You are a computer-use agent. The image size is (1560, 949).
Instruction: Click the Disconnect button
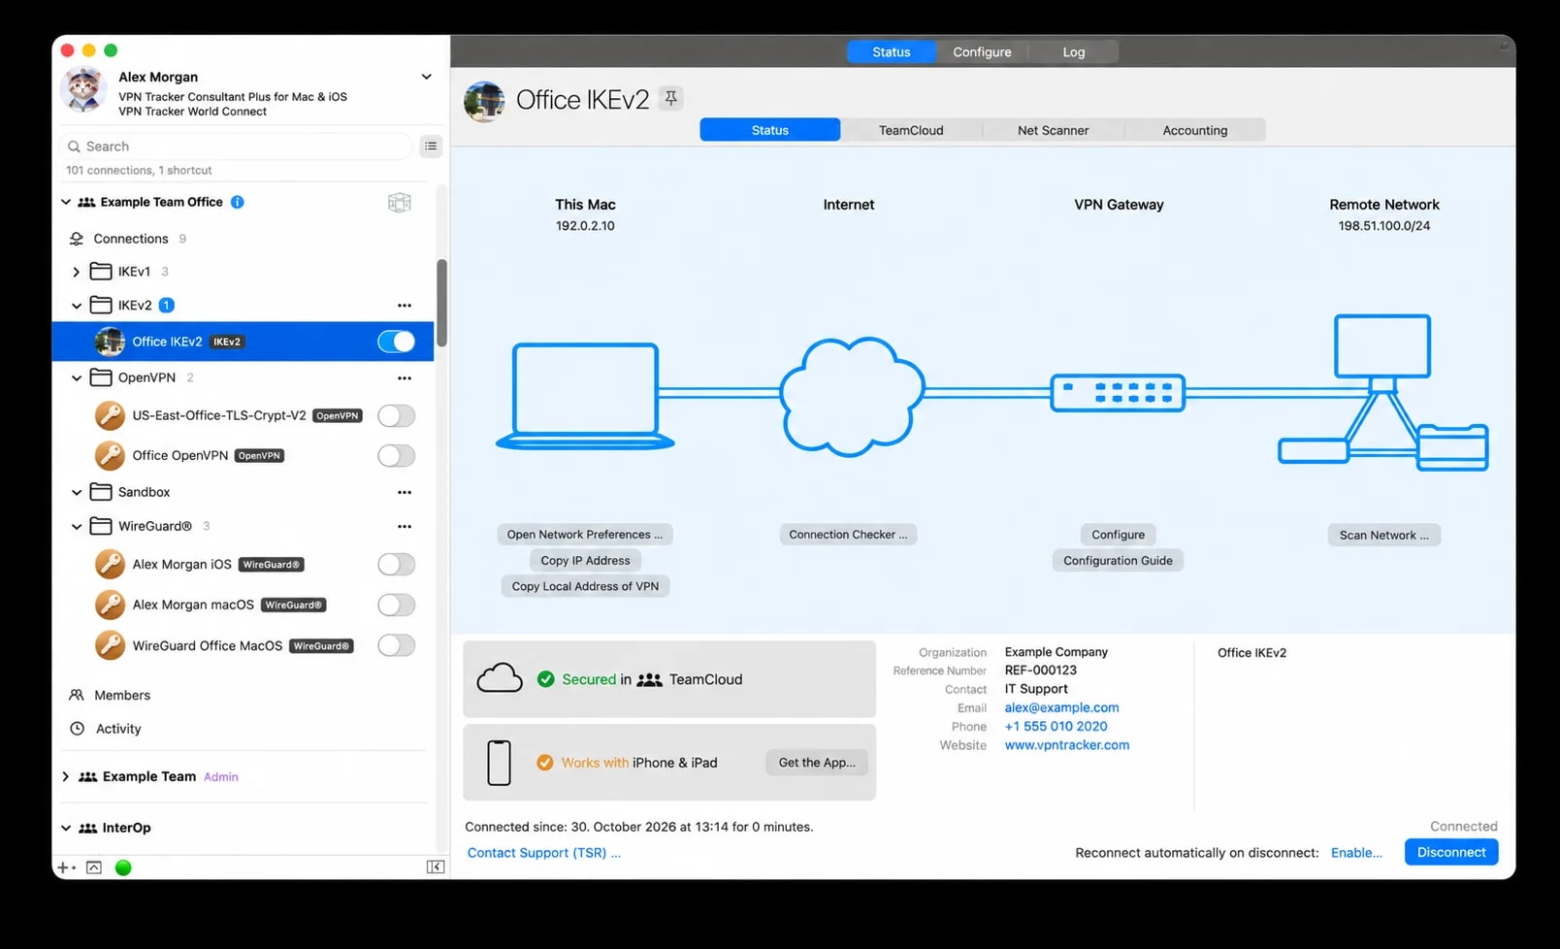point(1451,852)
